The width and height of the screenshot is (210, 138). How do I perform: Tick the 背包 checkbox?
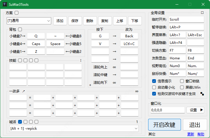pyautogui.click(x=20, y=29)
